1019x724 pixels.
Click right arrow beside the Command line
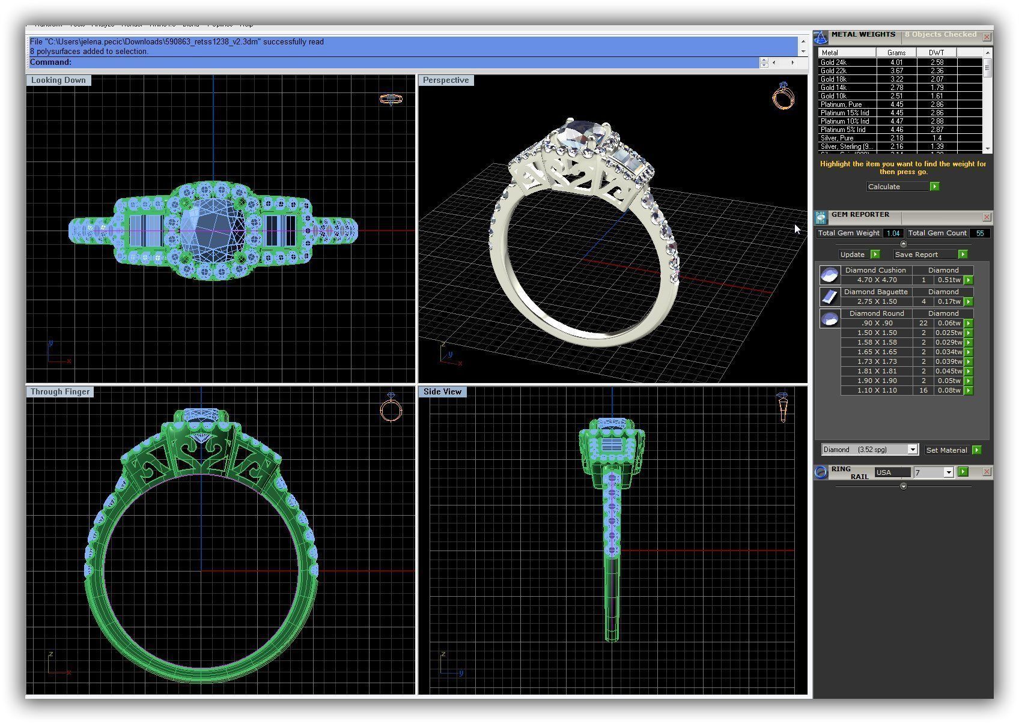tap(792, 62)
